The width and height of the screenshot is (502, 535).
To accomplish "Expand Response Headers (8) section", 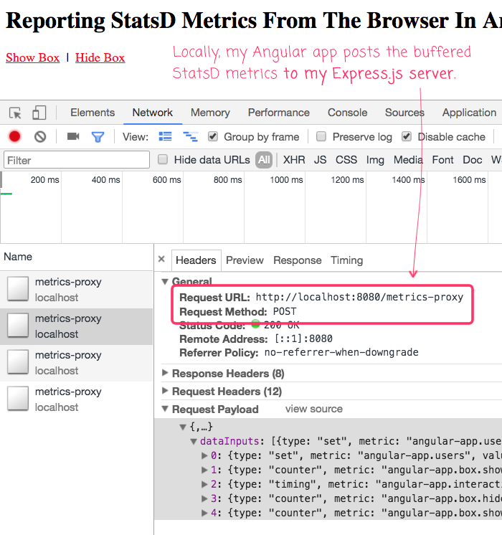I will coord(165,373).
